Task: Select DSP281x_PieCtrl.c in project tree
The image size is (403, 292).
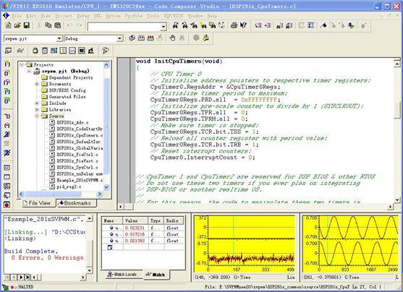Action: (x=77, y=155)
